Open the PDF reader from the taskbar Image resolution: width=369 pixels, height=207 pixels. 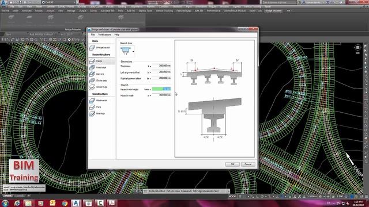click(x=112, y=203)
